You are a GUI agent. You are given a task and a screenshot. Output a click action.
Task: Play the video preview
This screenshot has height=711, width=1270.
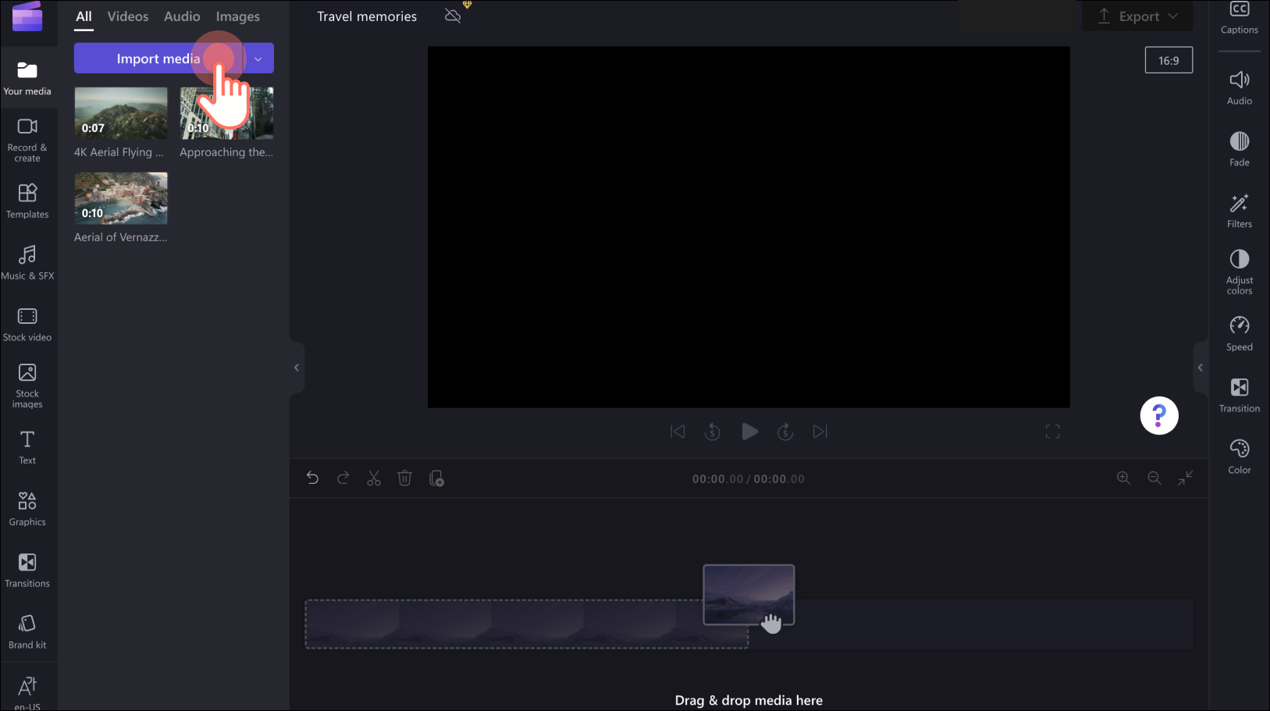click(x=749, y=432)
